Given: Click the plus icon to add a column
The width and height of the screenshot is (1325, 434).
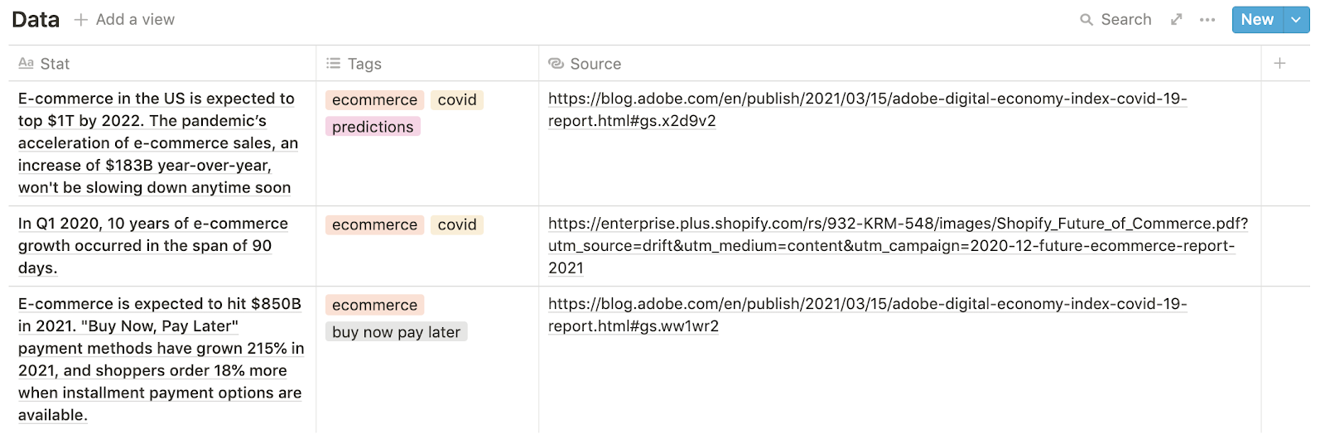Looking at the screenshot, I should 1279,63.
